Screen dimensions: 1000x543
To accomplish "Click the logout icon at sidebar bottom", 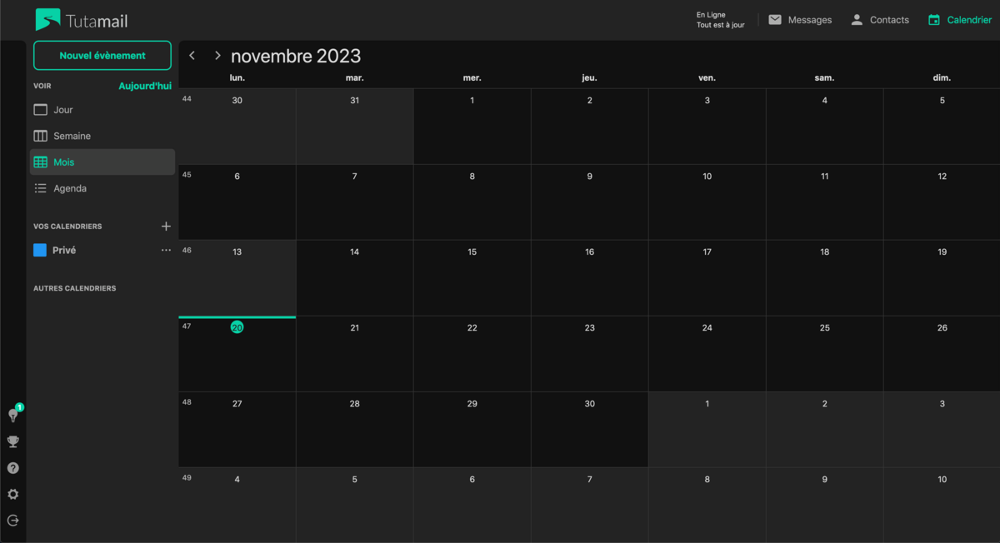I will pyautogui.click(x=12, y=521).
